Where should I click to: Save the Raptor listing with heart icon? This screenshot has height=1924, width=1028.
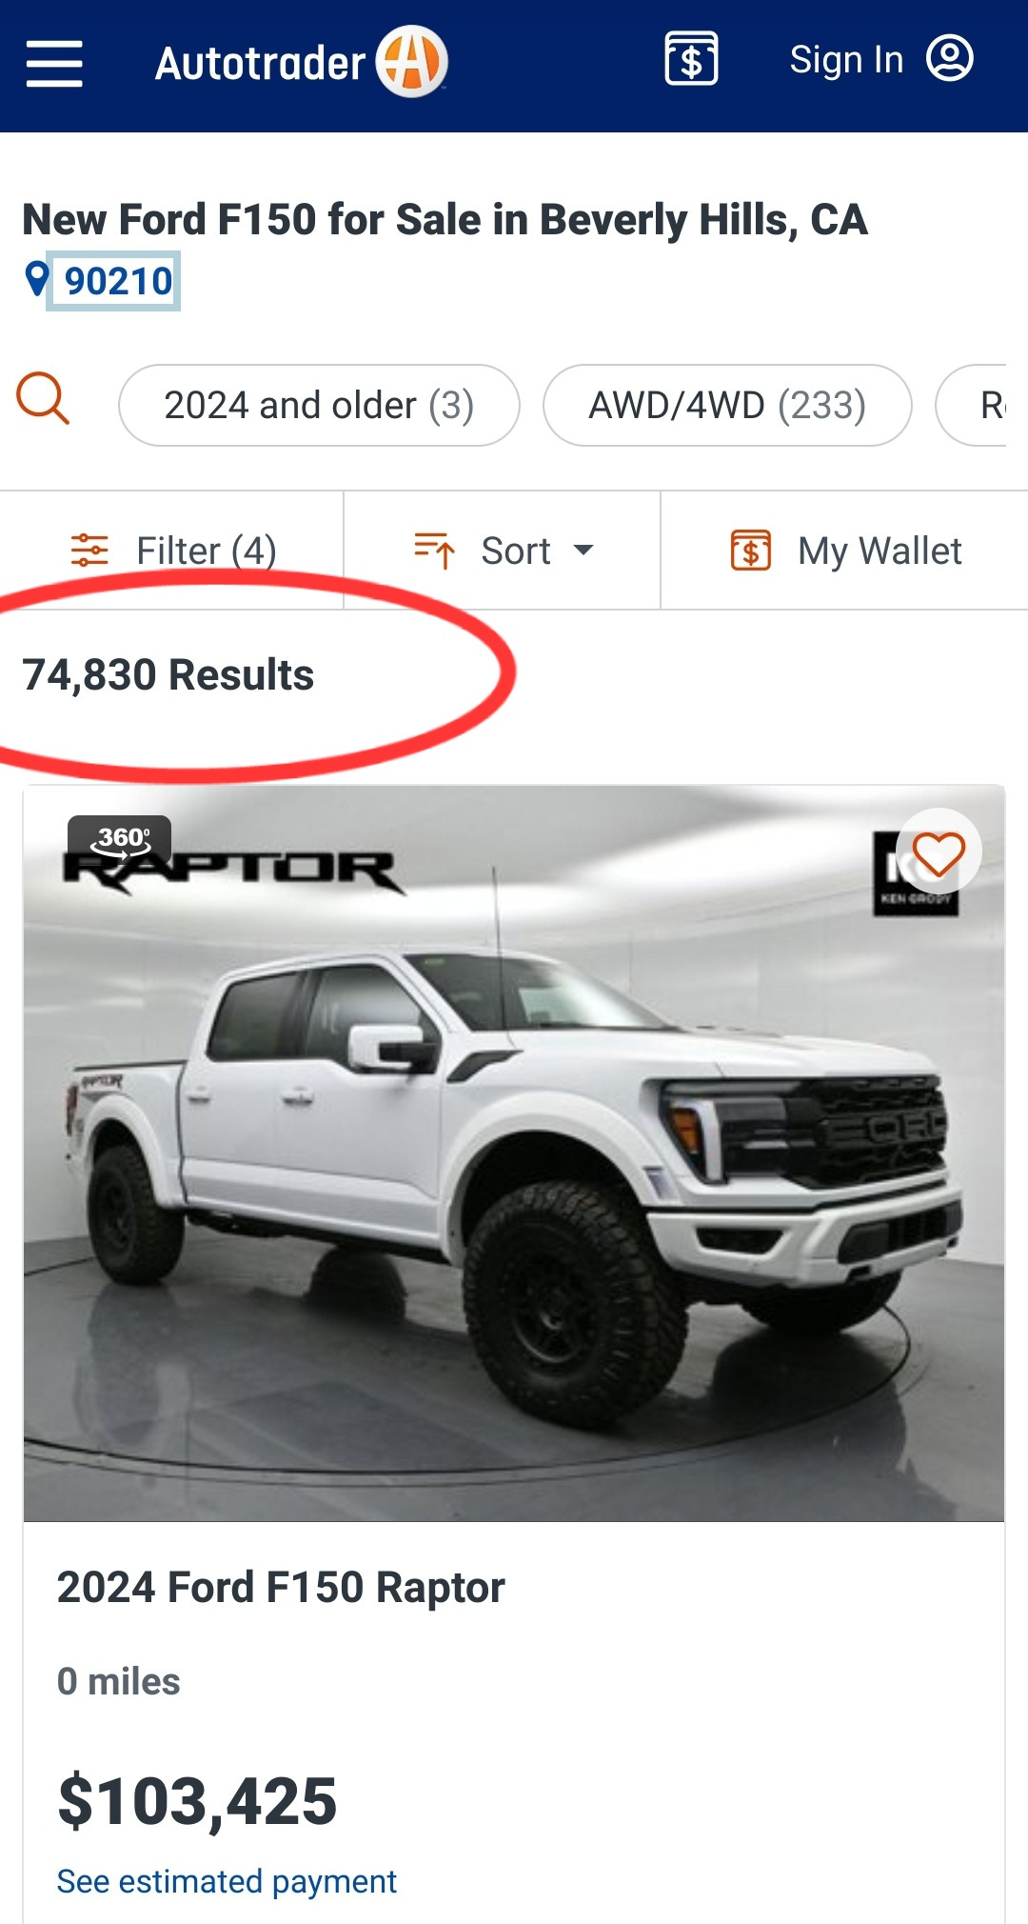point(939,852)
